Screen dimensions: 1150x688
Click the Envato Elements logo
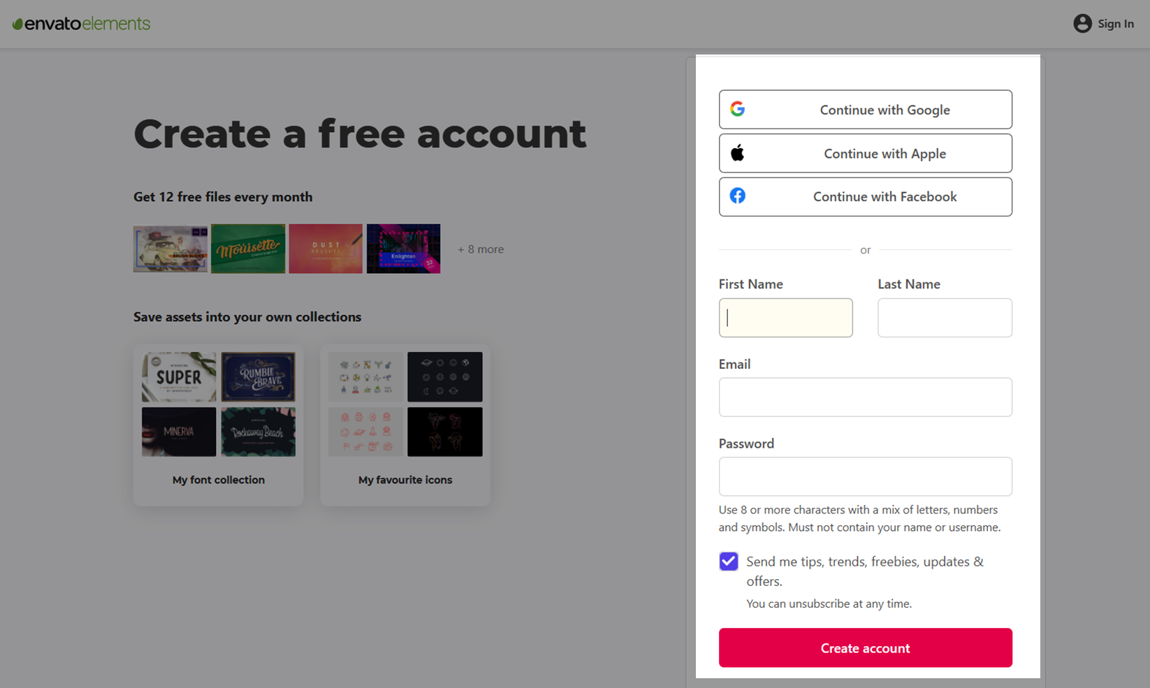click(81, 24)
